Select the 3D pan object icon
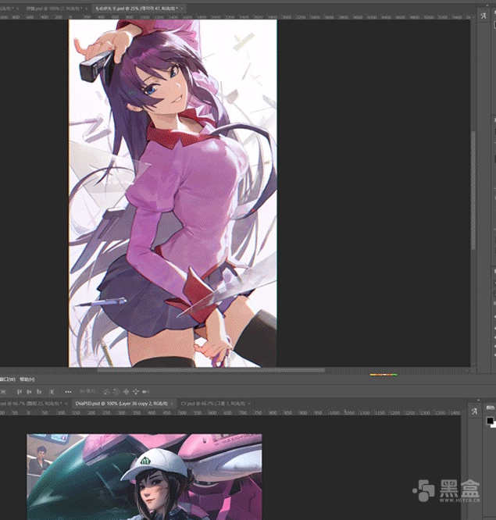This screenshot has width=496, height=520. point(126,392)
